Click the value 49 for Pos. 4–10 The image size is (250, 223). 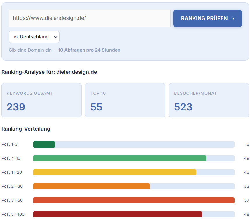(x=246, y=158)
